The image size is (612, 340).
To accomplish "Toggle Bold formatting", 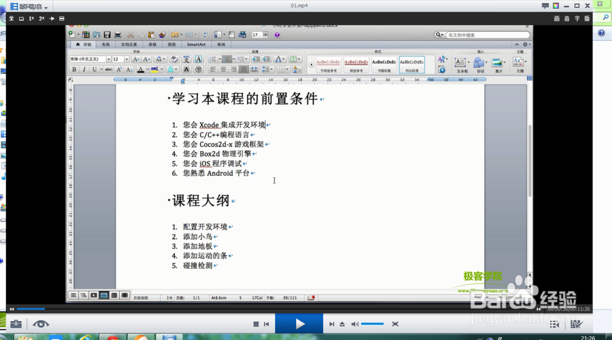I will (74, 69).
